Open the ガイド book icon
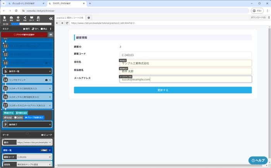The width and height of the screenshot is (271, 168). 31,18
